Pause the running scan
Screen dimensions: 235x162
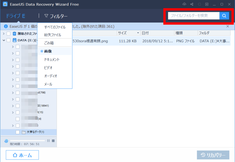click(x=48, y=141)
